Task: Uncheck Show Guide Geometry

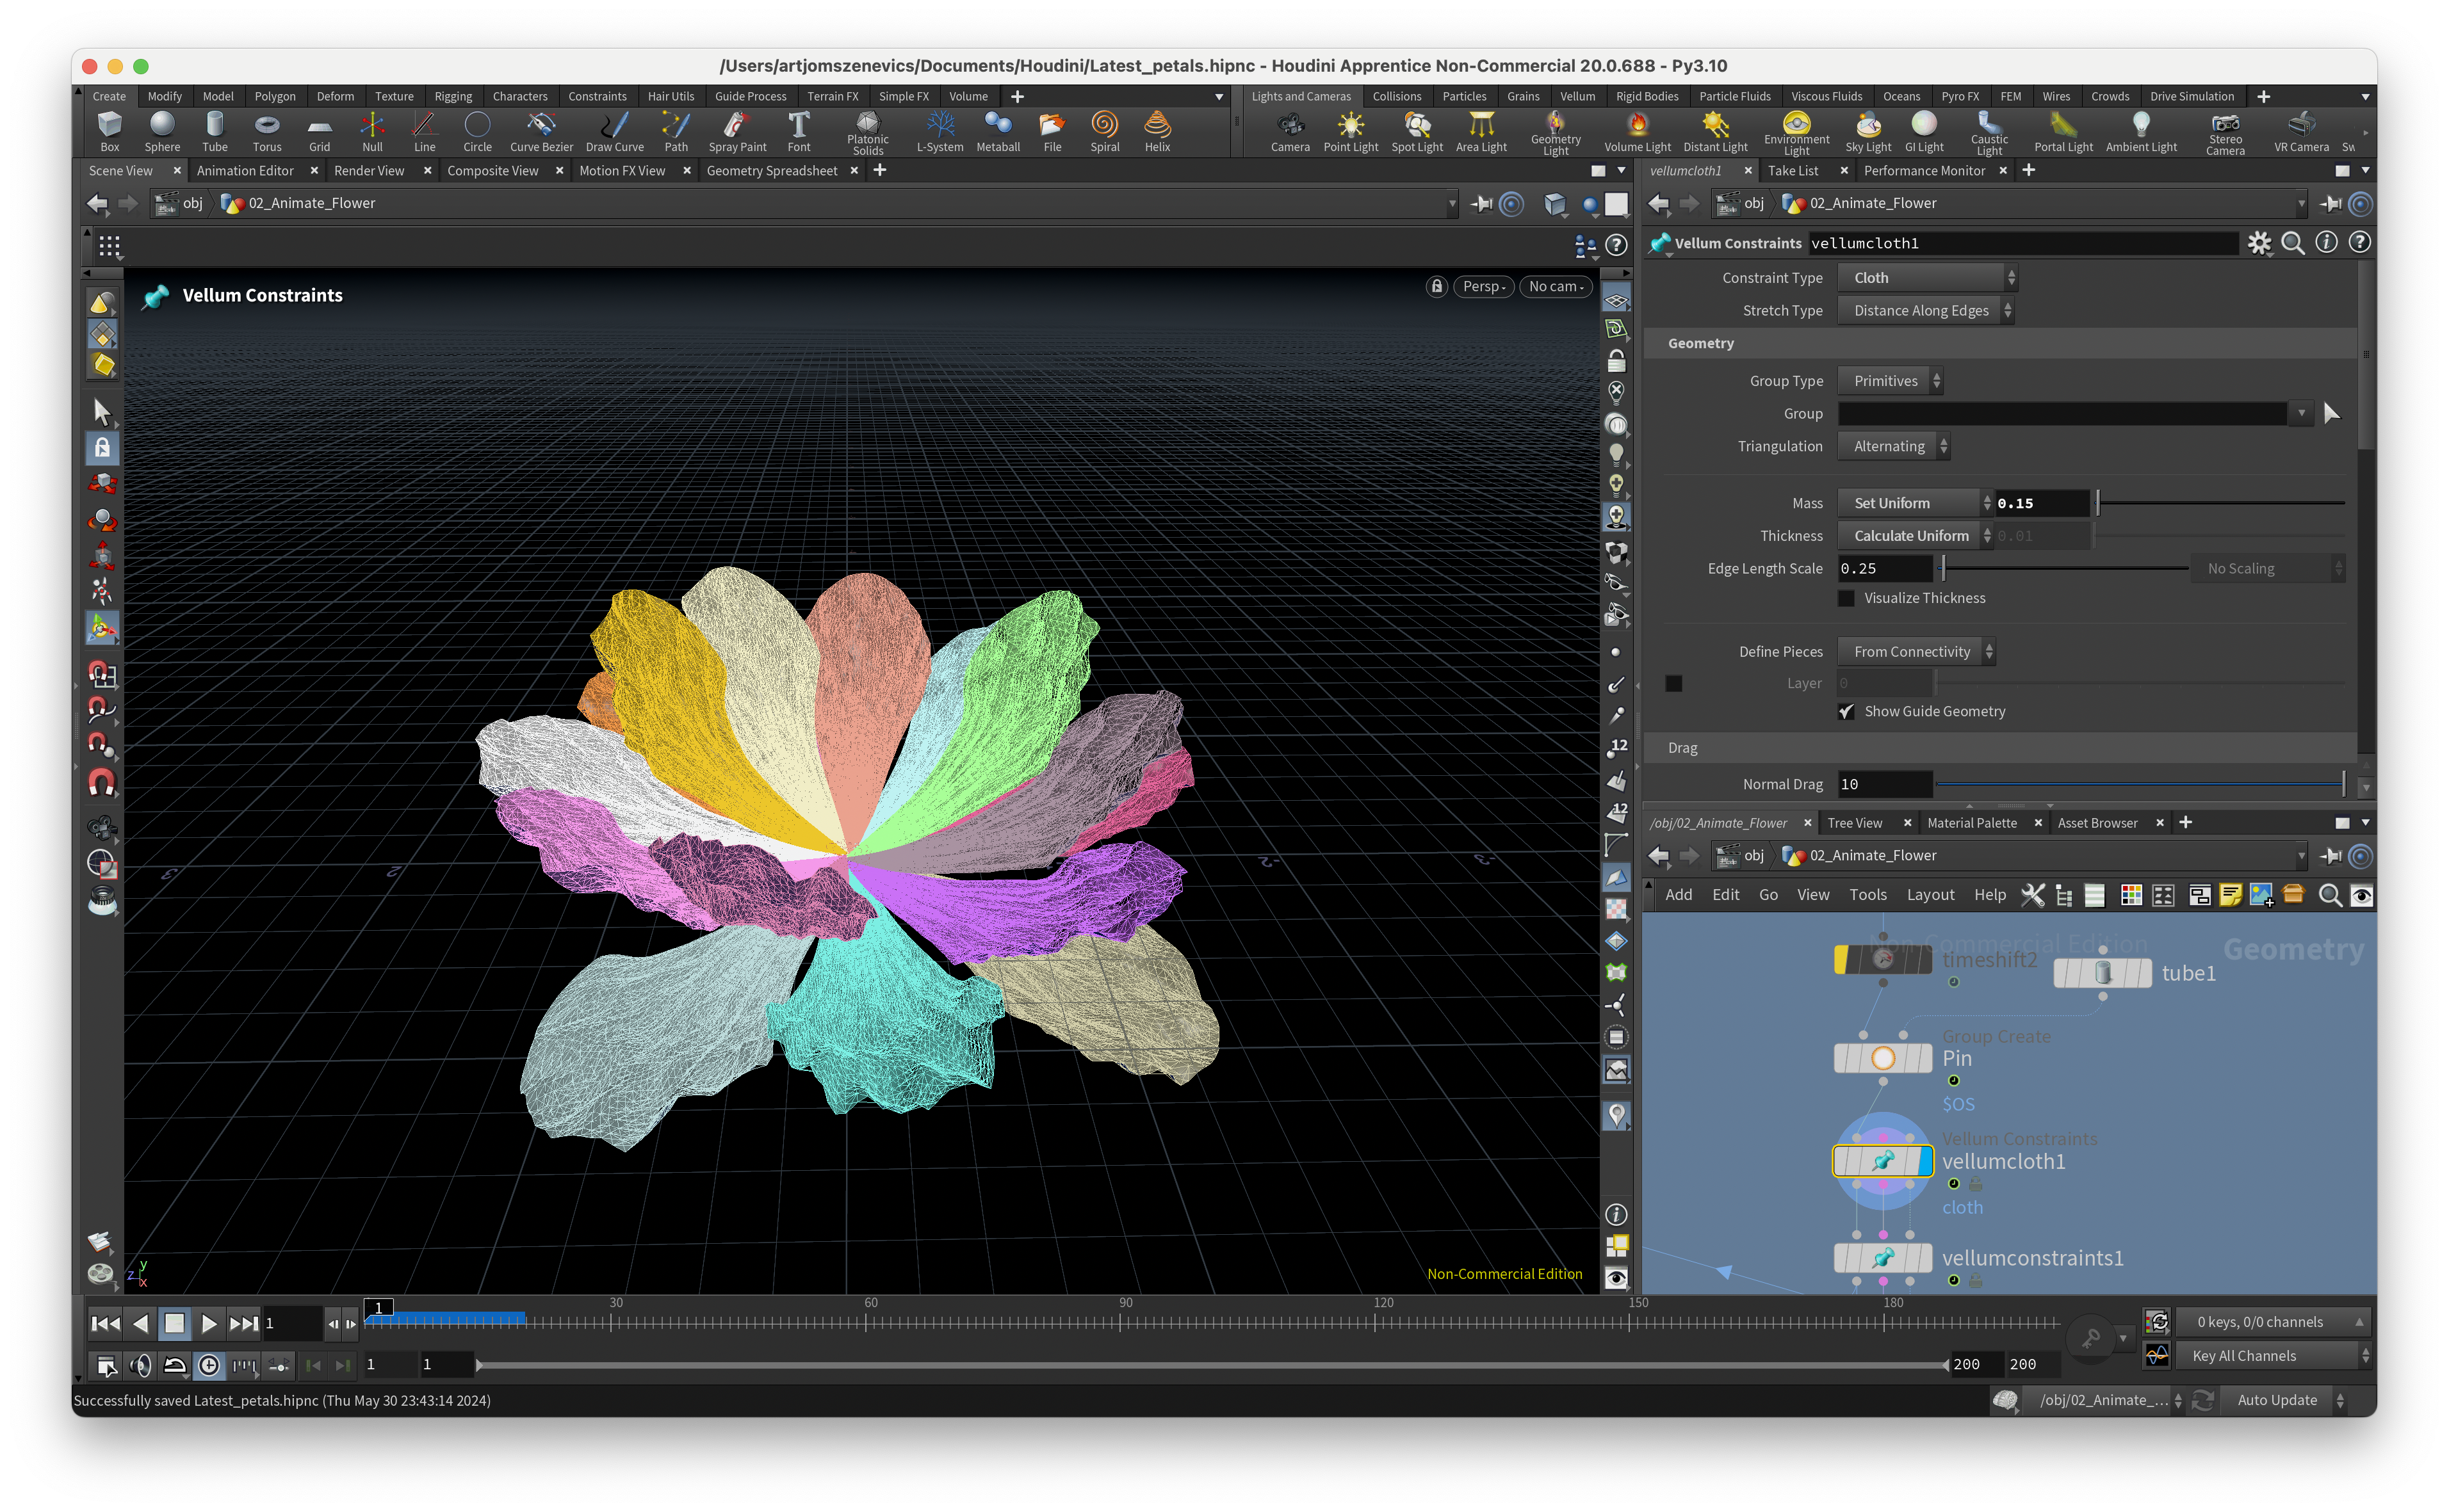Action: coord(1847,711)
